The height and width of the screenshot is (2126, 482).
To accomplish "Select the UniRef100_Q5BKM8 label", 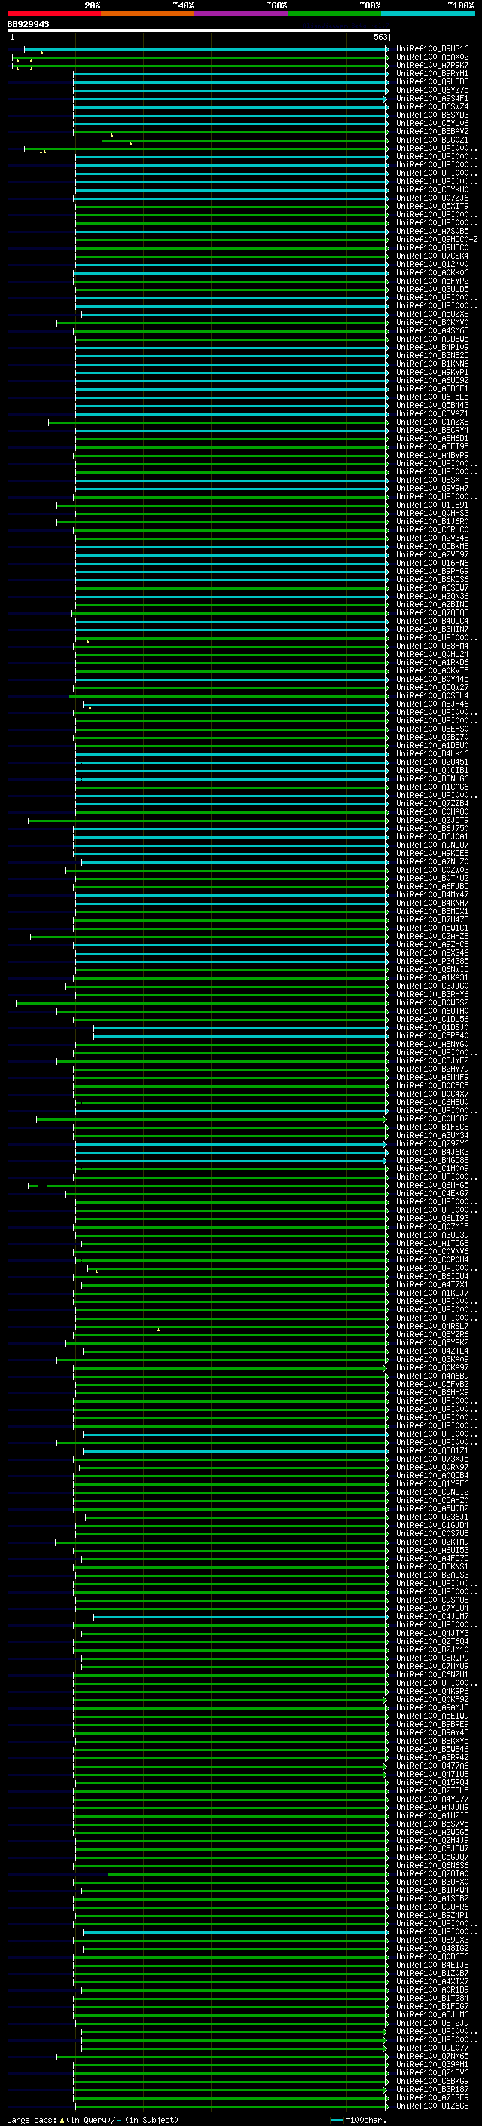I will click(x=432, y=546).
